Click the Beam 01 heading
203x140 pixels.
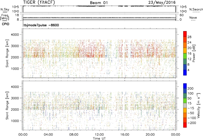pos(99,3)
